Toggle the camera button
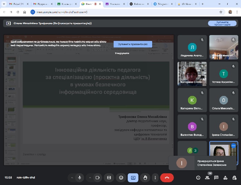The image size is (241, 185). click(97, 177)
